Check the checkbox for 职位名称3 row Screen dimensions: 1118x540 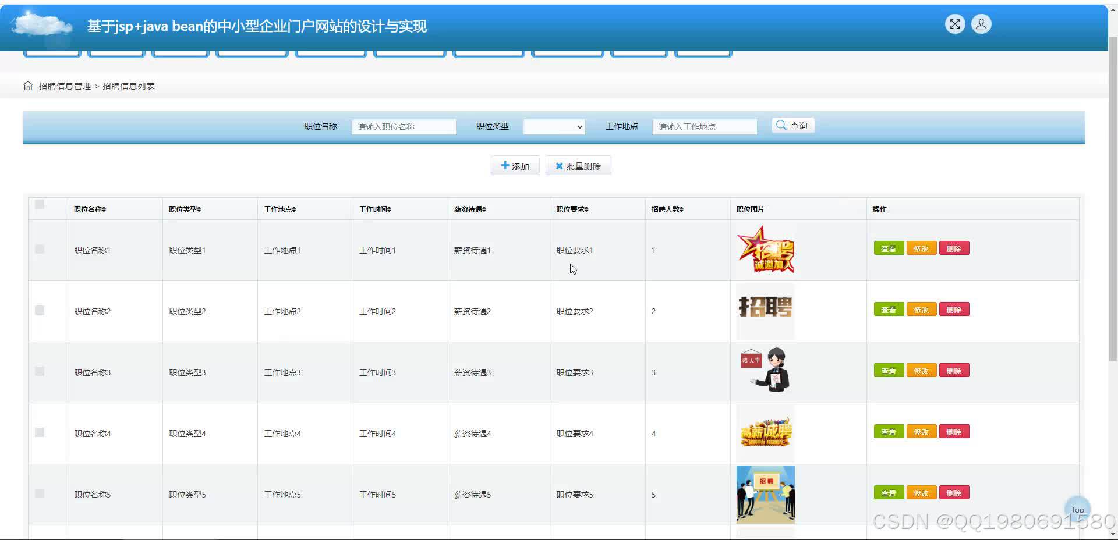pos(40,371)
